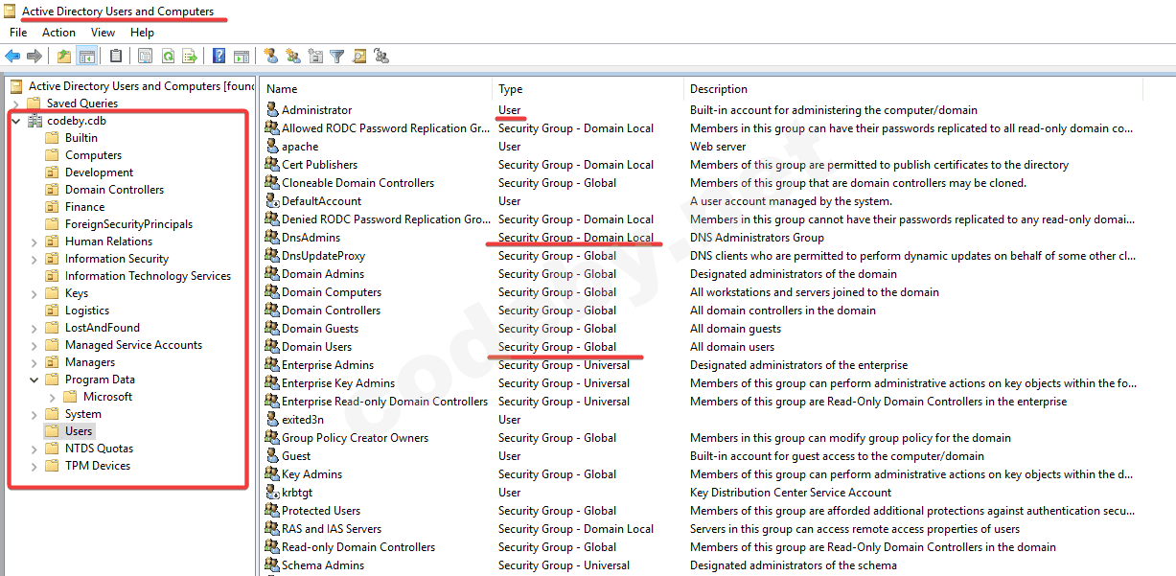Sort the list by the Name column header
Viewport: 1176px width, 576px height.
(378, 89)
